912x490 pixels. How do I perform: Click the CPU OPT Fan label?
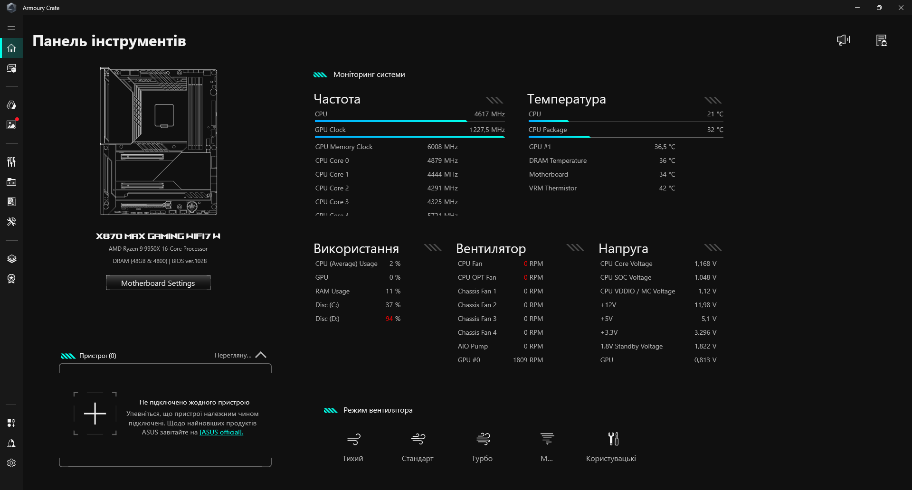(477, 278)
